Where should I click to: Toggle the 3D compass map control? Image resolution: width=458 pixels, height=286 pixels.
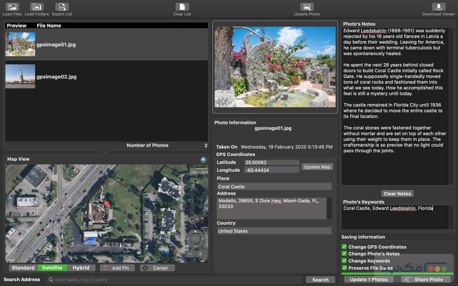[195, 239]
